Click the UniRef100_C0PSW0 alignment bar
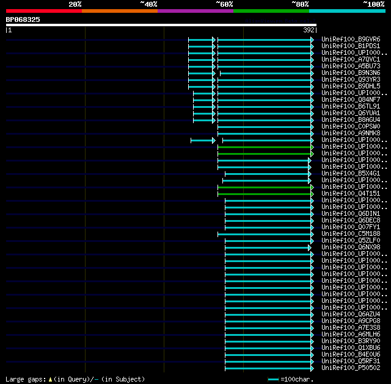This screenshot has width=391, height=384. coord(265,127)
